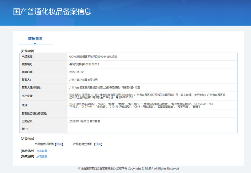Viewport: 251px width, 173px height.
Task: Select address ending 4层410室
Action: click(104, 88)
